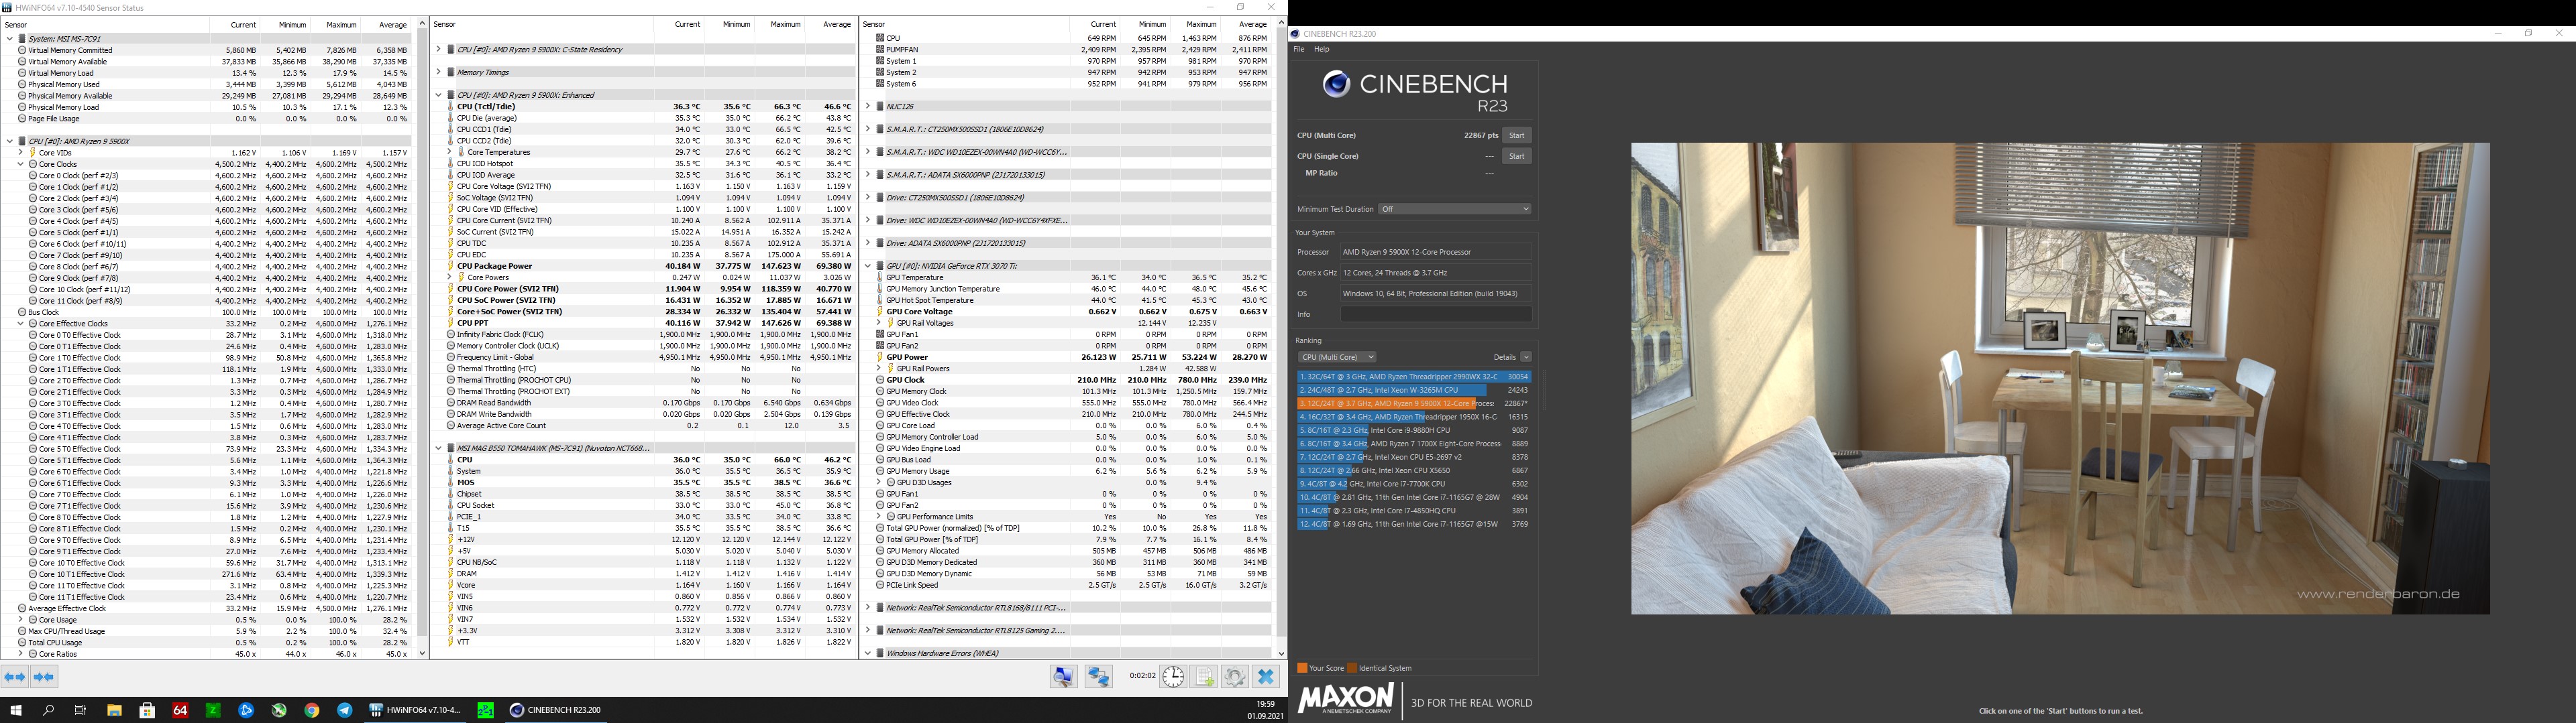Viewport: 2576px width, 723px height.
Task: Open Telegram from the taskbar
Action: 345,710
